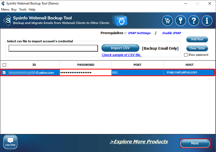216x152 pixels.
Task: Click the PASSWORD column header
Action: tap(86, 65)
